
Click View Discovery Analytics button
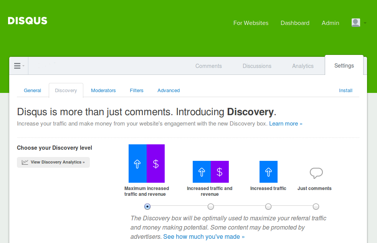click(53, 162)
